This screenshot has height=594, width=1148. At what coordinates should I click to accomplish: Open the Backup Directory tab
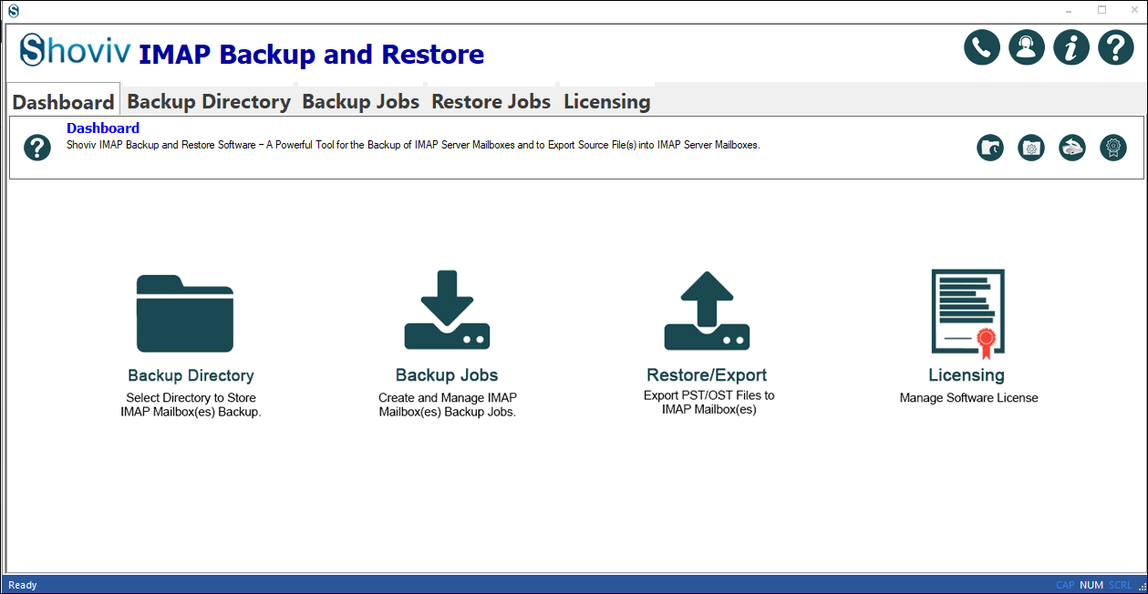209,101
